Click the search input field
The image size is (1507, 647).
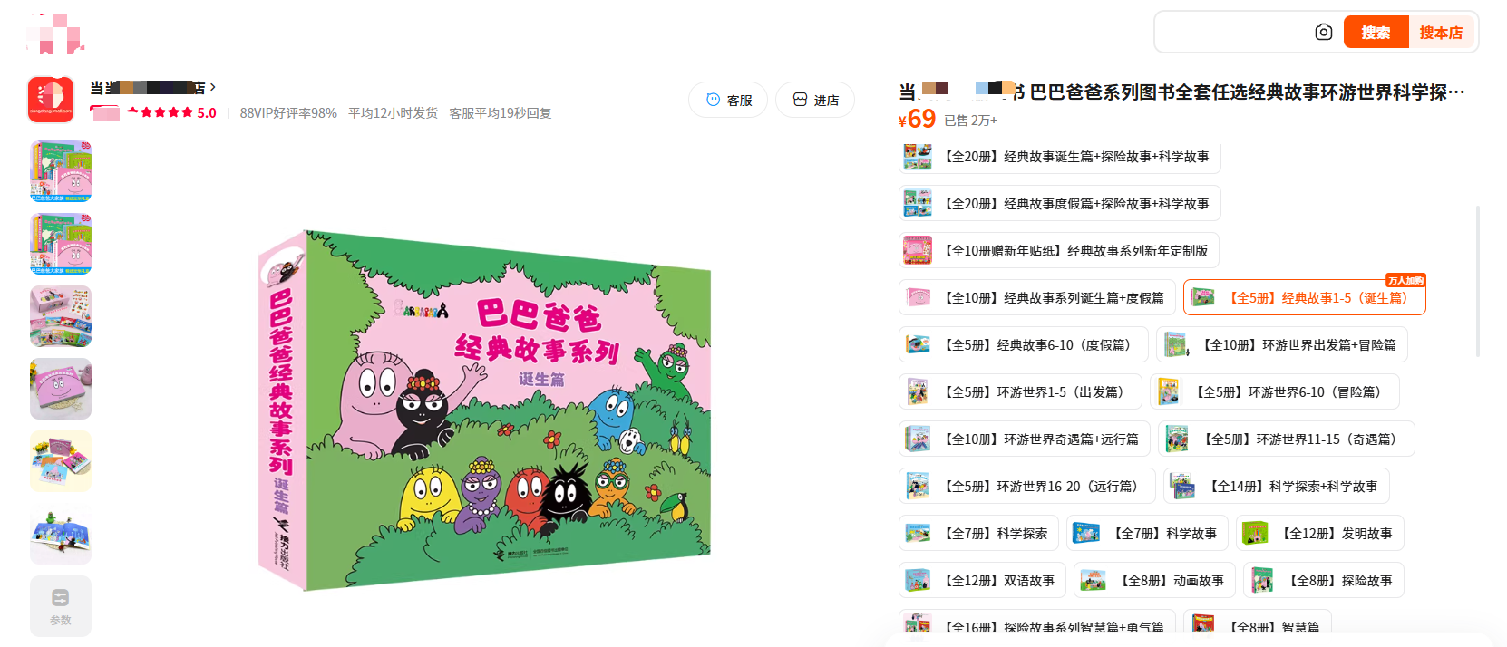pos(1233,33)
